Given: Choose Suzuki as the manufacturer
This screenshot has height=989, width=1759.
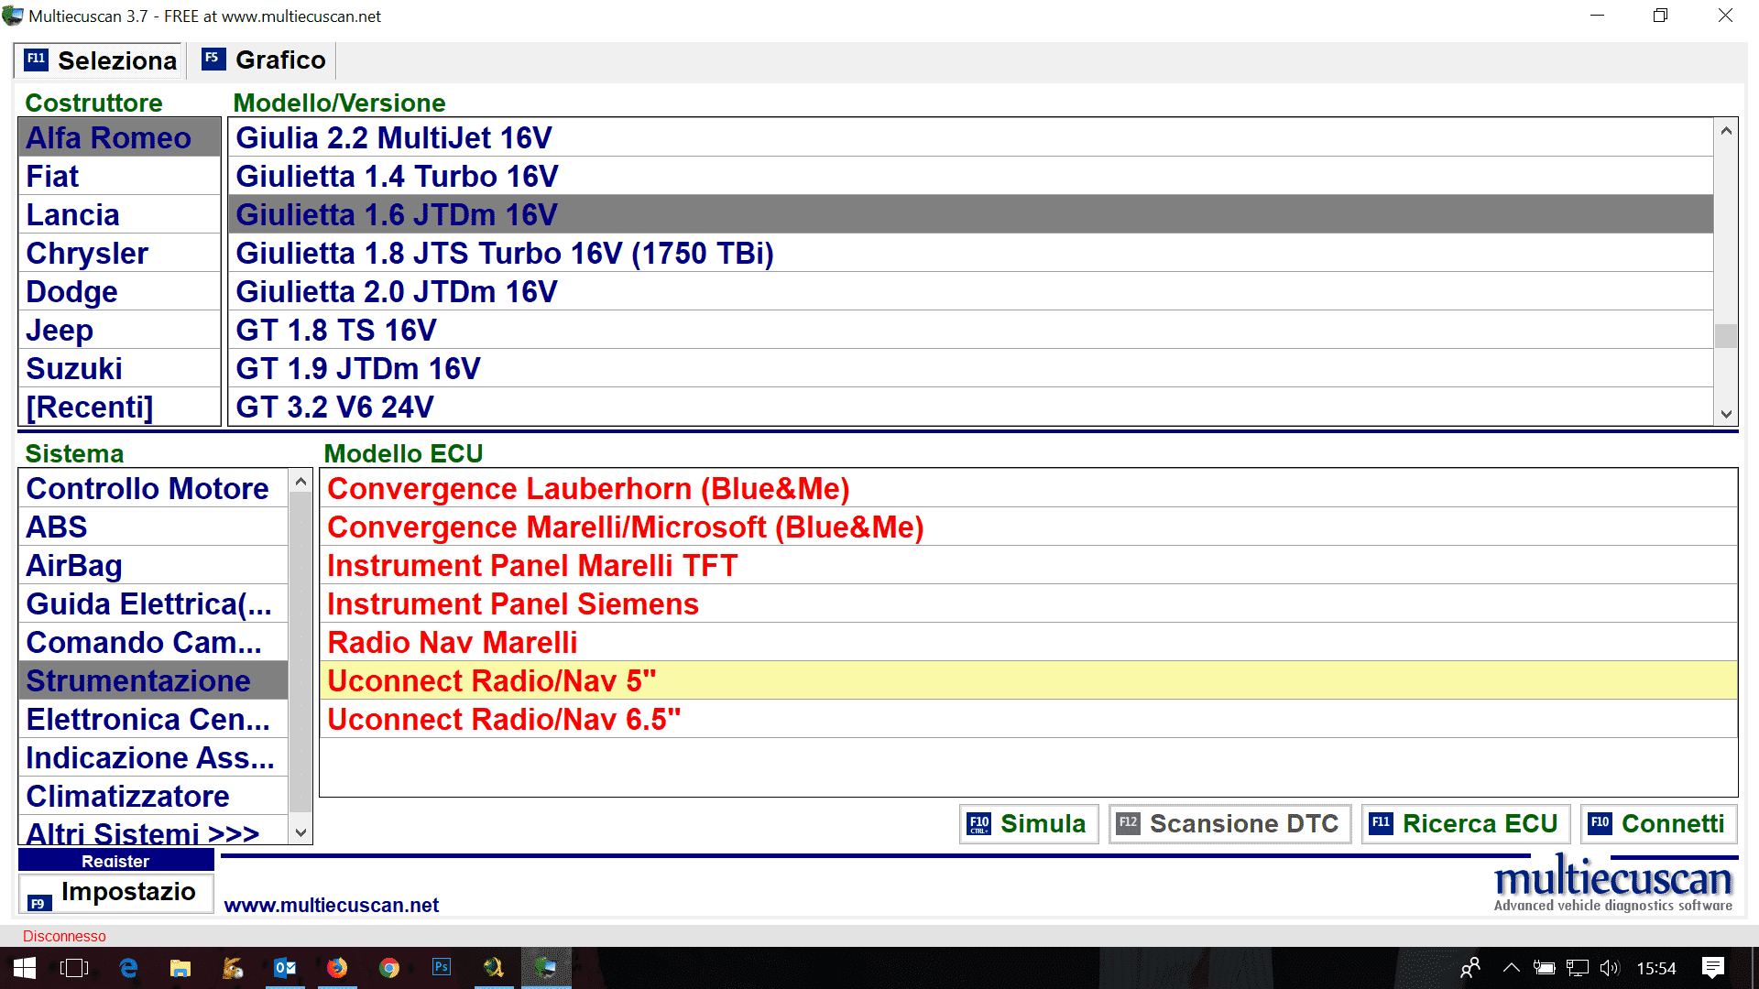Looking at the screenshot, I should point(119,368).
